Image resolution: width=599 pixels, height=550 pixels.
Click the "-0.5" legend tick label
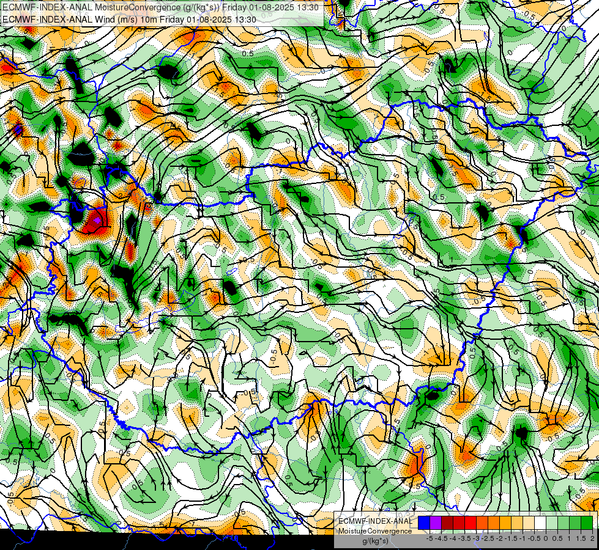(x=534, y=538)
